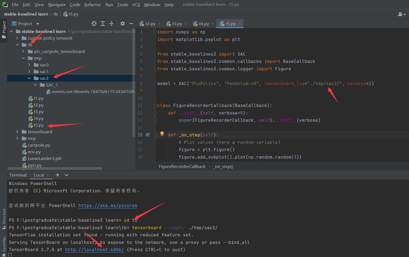This screenshot has height=257, width=409.
Task: Click the override gutter marker on line 15
Action: (148, 135)
